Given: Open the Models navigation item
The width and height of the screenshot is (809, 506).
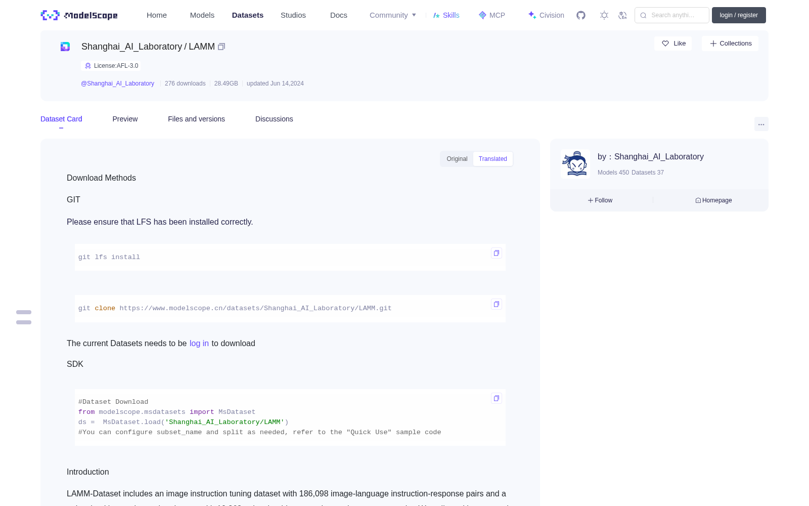Looking at the screenshot, I should click(202, 15).
